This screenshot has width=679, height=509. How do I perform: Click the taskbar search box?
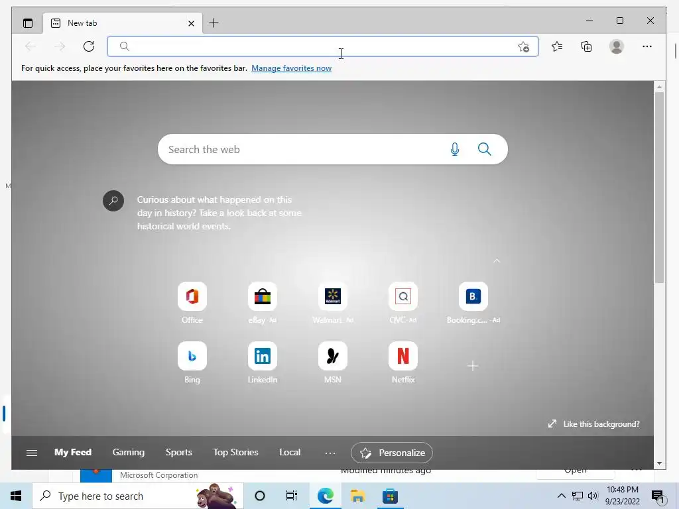pyautogui.click(x=138, y=496)
